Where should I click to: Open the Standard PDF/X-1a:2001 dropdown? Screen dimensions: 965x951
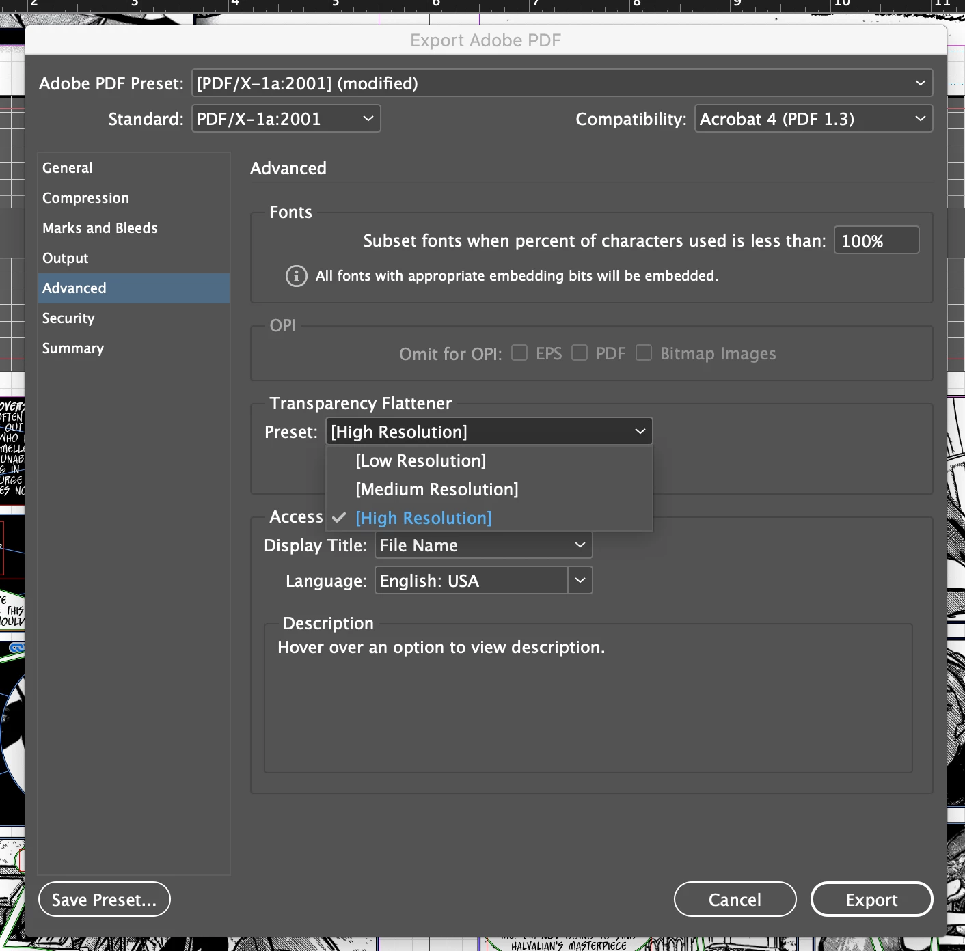(x=286, y=119)
